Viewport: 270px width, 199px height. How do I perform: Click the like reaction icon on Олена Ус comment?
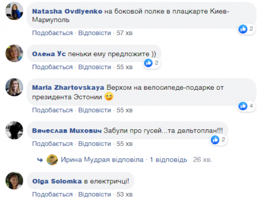[x=148, y=63]
